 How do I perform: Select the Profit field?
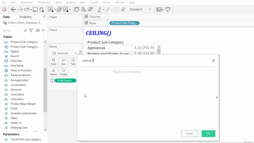14,108
